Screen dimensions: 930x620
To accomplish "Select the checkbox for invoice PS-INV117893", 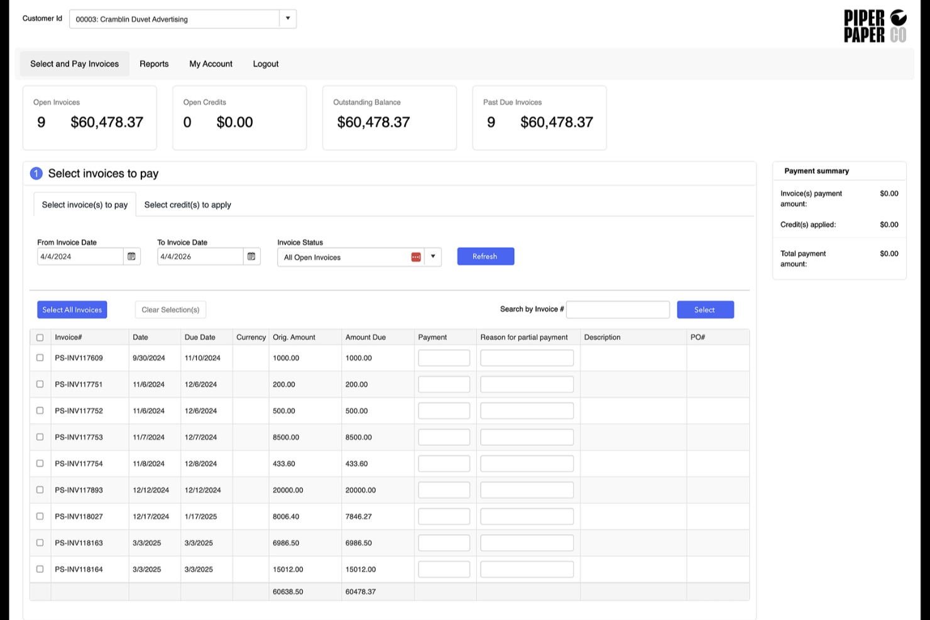I will 40,489.
